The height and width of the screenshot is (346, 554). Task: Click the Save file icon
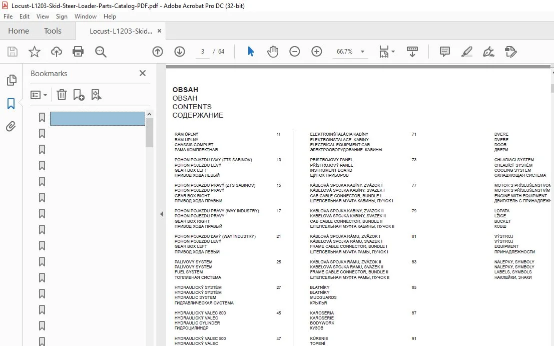pos(13,52)
